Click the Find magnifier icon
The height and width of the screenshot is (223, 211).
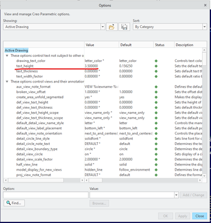(8, 203)
